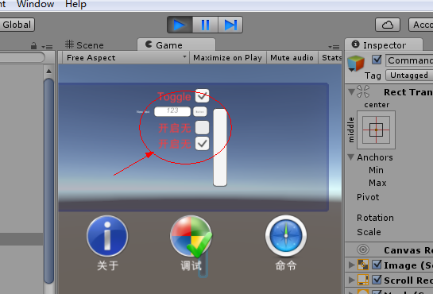433x294 pixels.
Task: Expand the Scroll Rect component
Action: [351, 280]
